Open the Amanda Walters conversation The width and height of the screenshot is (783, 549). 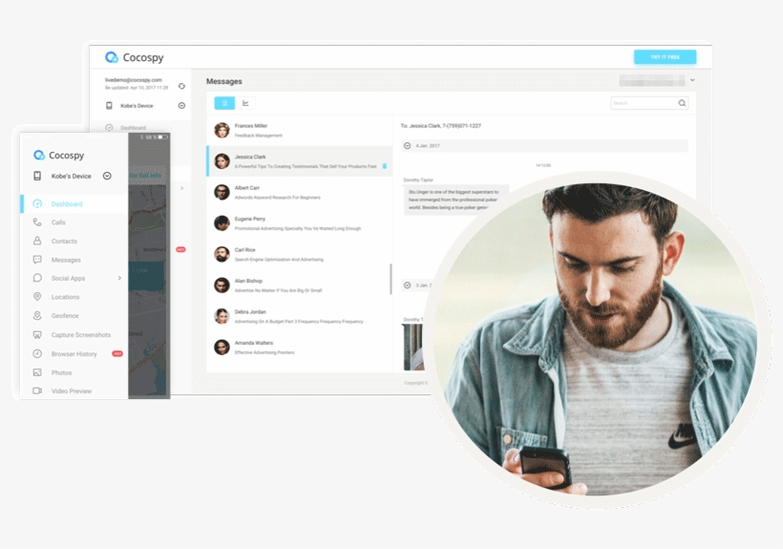(300, 347)
